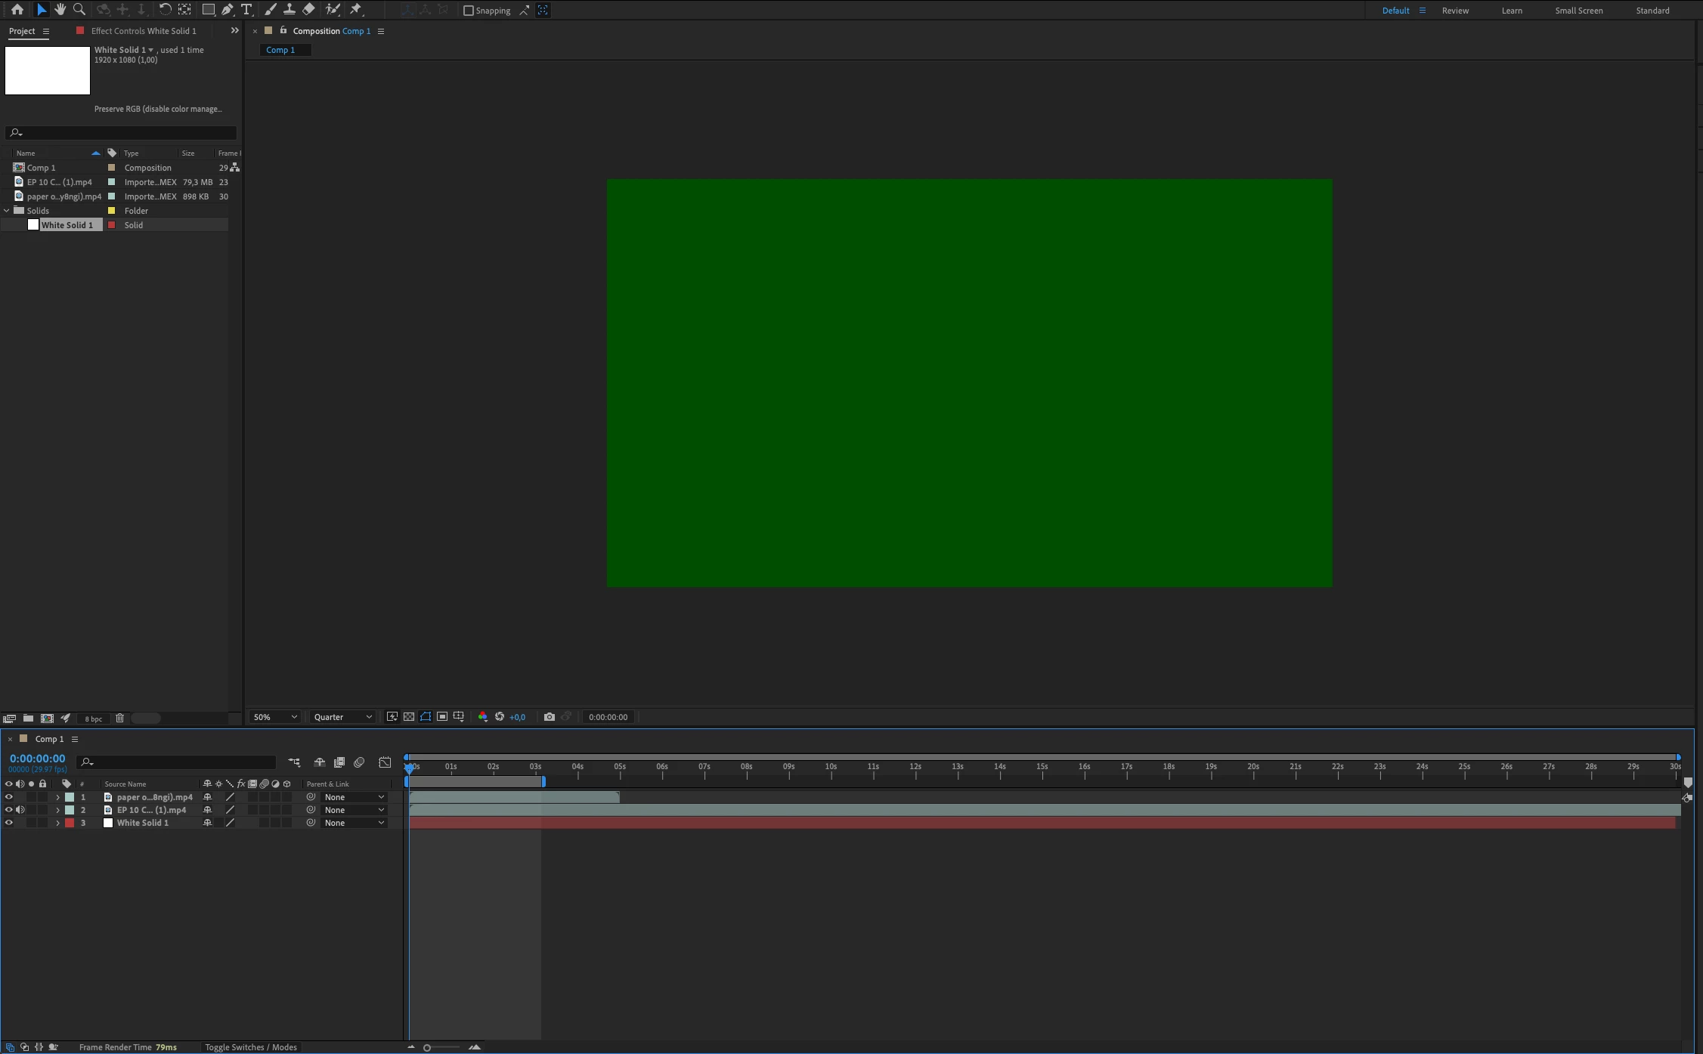
Task: Select the Type tool
Action: tap(246, 10)
